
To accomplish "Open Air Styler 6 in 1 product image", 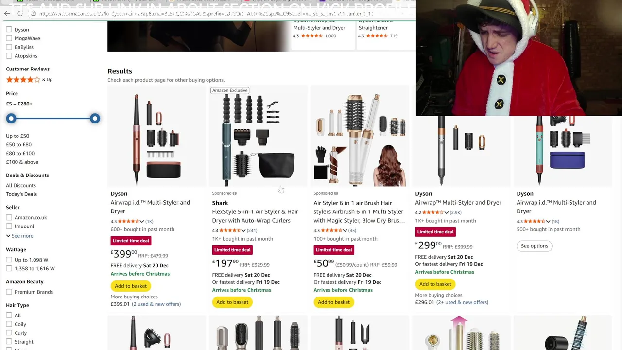I will pyautogui.click(x=360, y=137).
